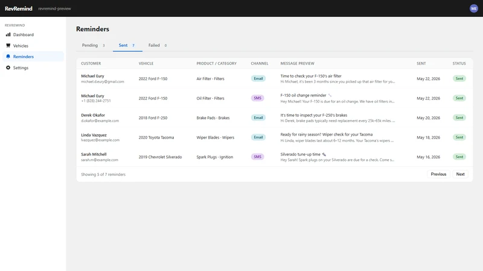Open message "Time to check your F-150's air filter"

(311, 76)
